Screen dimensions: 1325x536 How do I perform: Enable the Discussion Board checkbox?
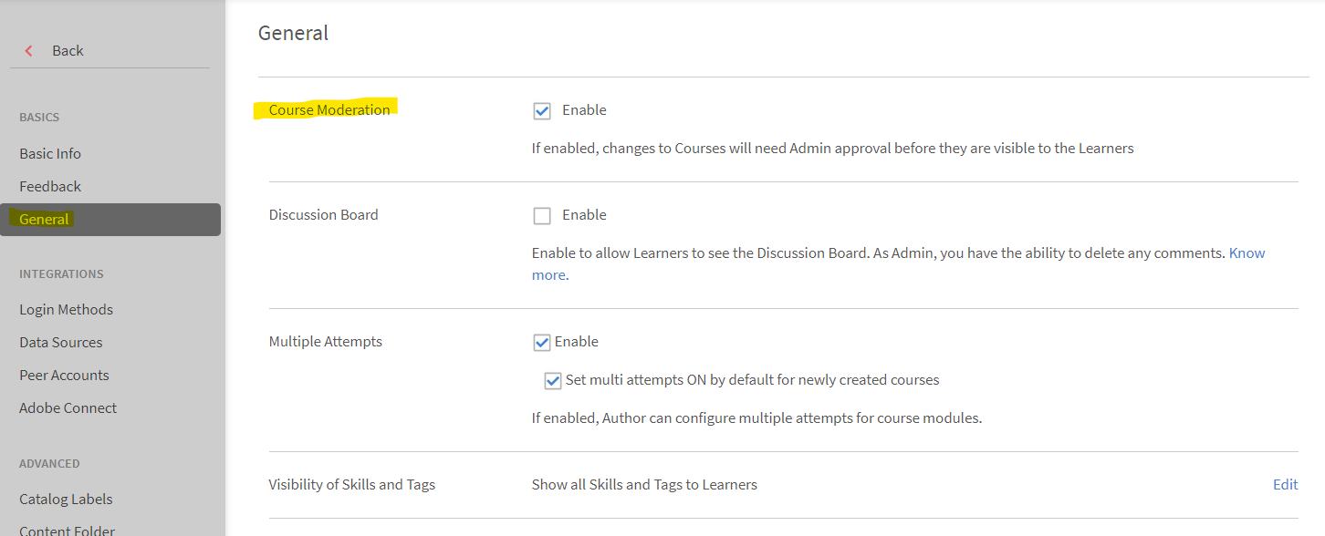click(542, 216)
